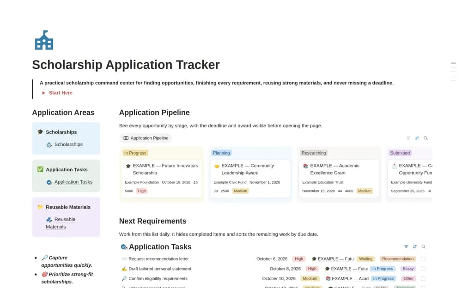This screenshot has height=288, width=462.
Task: Click High priority tag on personal statement row
Action: pos(312,269)
